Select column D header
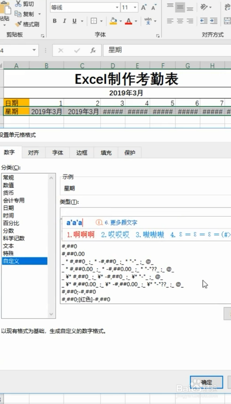 [112, 66]
